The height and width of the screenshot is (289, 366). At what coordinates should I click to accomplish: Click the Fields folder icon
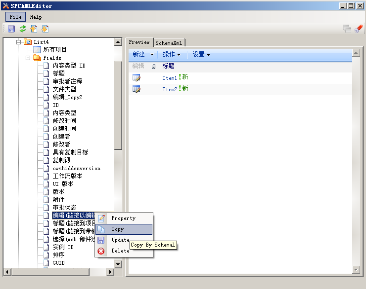coord(37,58)
